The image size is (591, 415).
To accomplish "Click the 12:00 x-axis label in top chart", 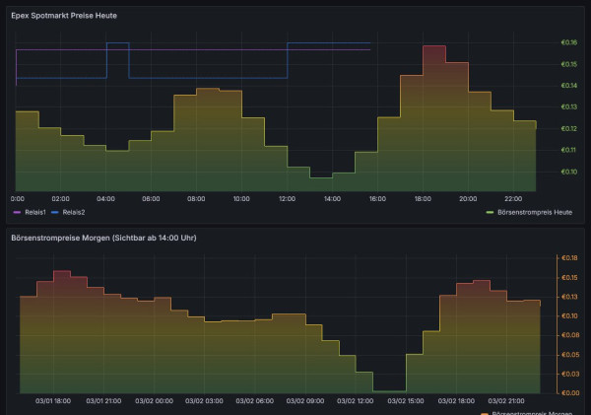I will [x=287, y=198].
